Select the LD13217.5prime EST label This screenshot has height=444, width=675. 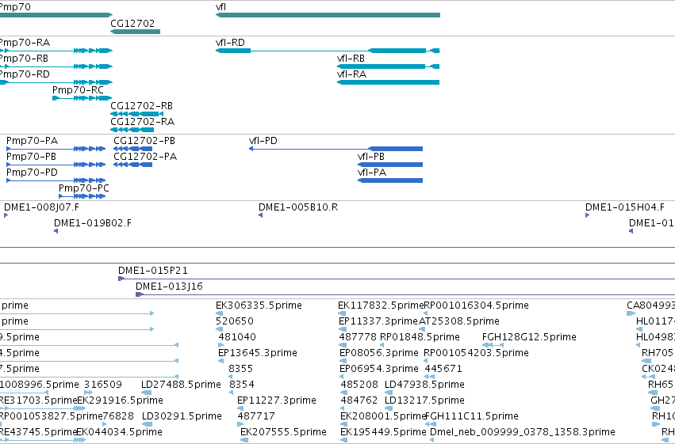click(424, 400)
